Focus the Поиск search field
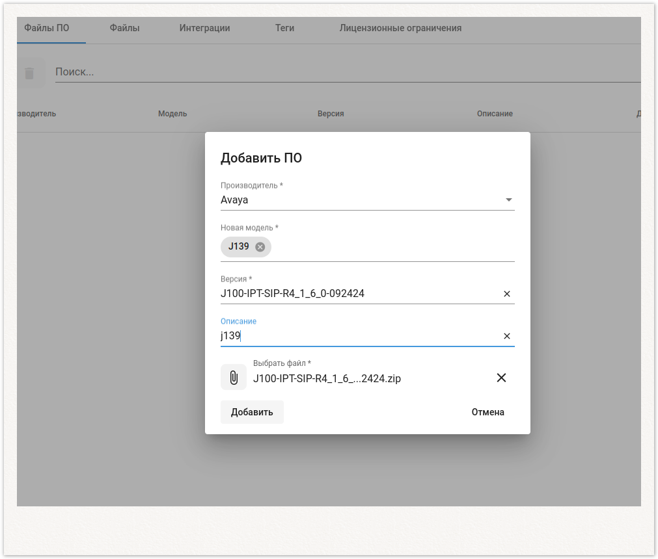 click(x=325, y=72)
